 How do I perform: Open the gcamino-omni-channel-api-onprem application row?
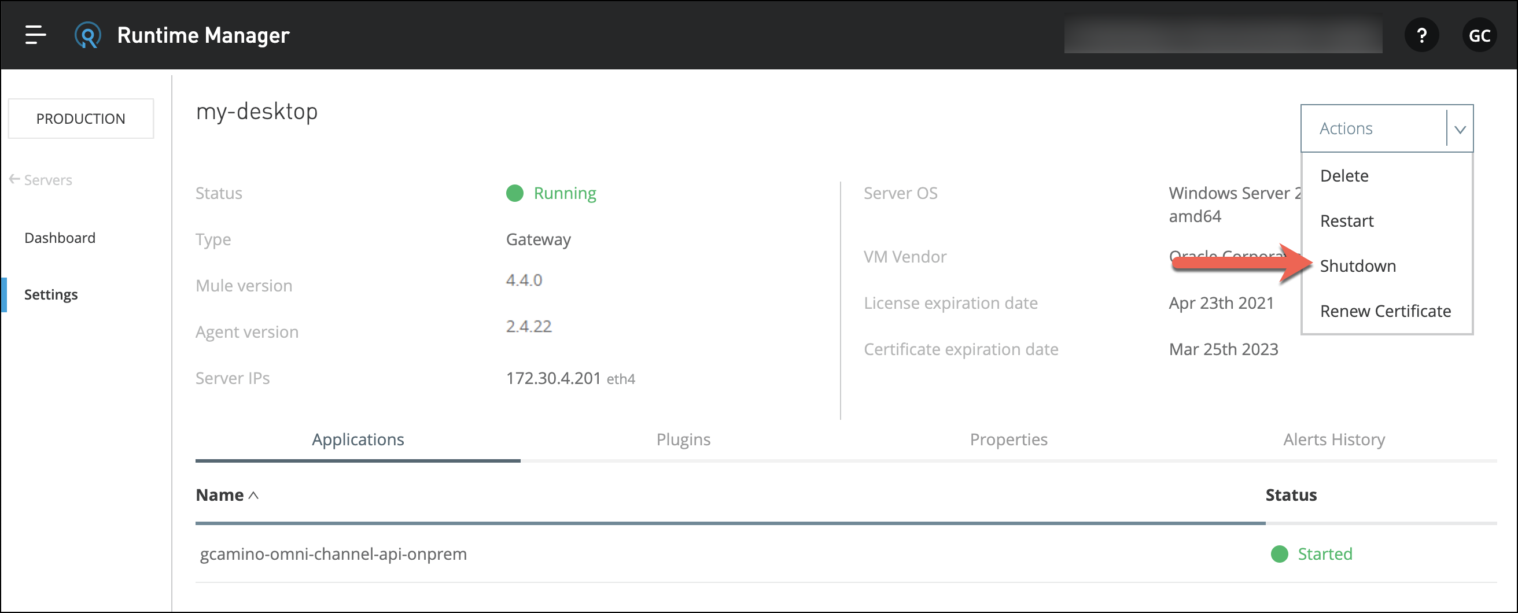(x=846, y=553)
